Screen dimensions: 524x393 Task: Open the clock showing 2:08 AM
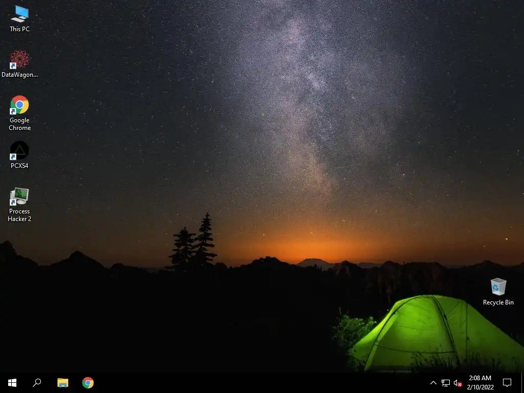(x=480, y=383)
